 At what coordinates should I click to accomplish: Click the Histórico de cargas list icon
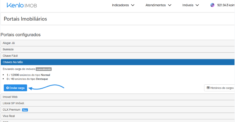[208, 88]
